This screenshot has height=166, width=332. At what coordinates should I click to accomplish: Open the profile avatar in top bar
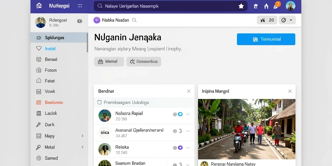point(290,6)
